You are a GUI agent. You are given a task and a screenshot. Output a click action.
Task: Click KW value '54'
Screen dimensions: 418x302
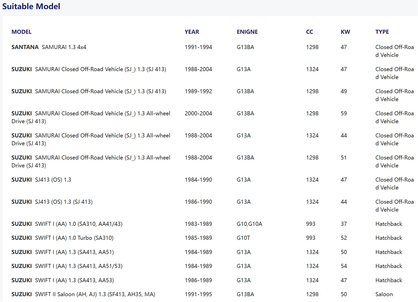[x=344, y=266]
